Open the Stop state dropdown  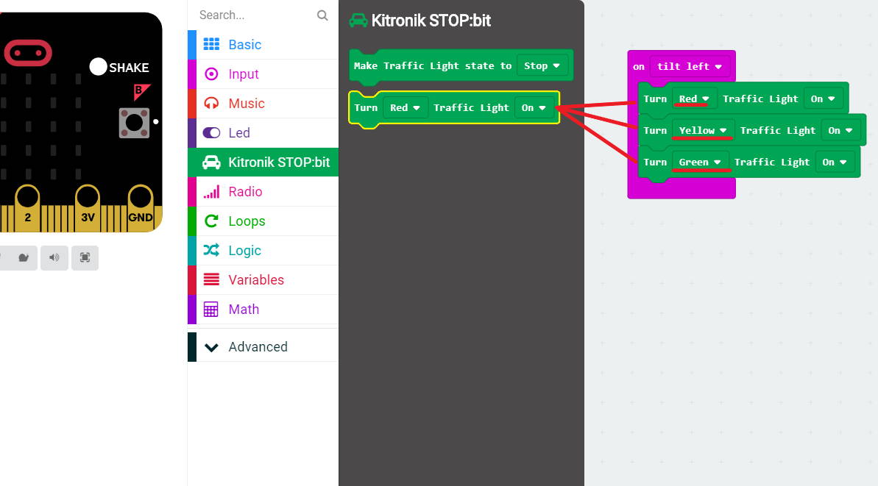click(x=542, y=66)
